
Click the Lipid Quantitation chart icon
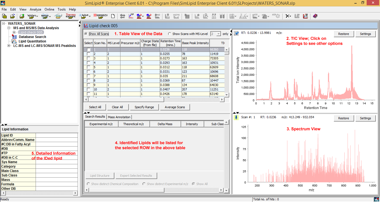14,41
